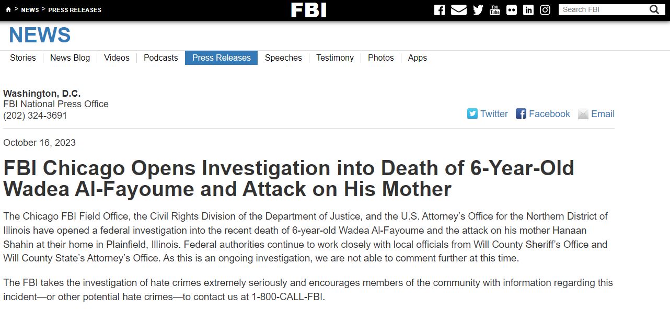
Task: Open the FBI Facebook page icon in header
Action: (440, 10)
